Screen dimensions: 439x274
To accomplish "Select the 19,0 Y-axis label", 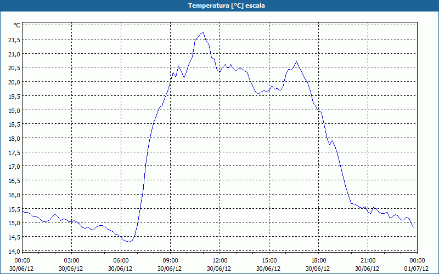I will 14,111.
